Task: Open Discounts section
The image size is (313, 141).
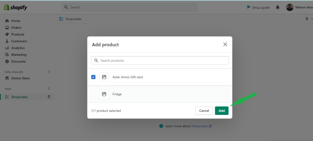Action: click(x=18, y=61)
